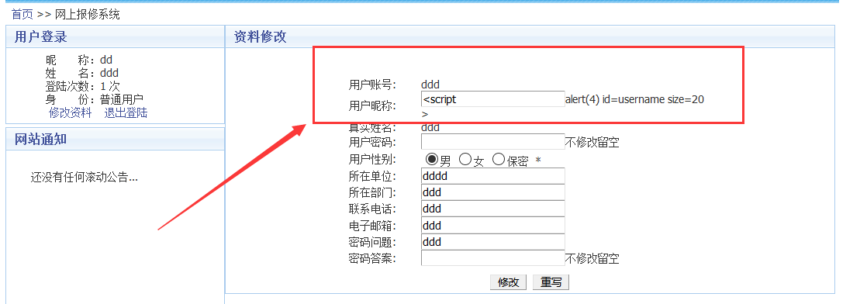Click the 不修改留空 text beside 密码答案
The width and height of the screenshot is (867, 304).
coord(592,258)
